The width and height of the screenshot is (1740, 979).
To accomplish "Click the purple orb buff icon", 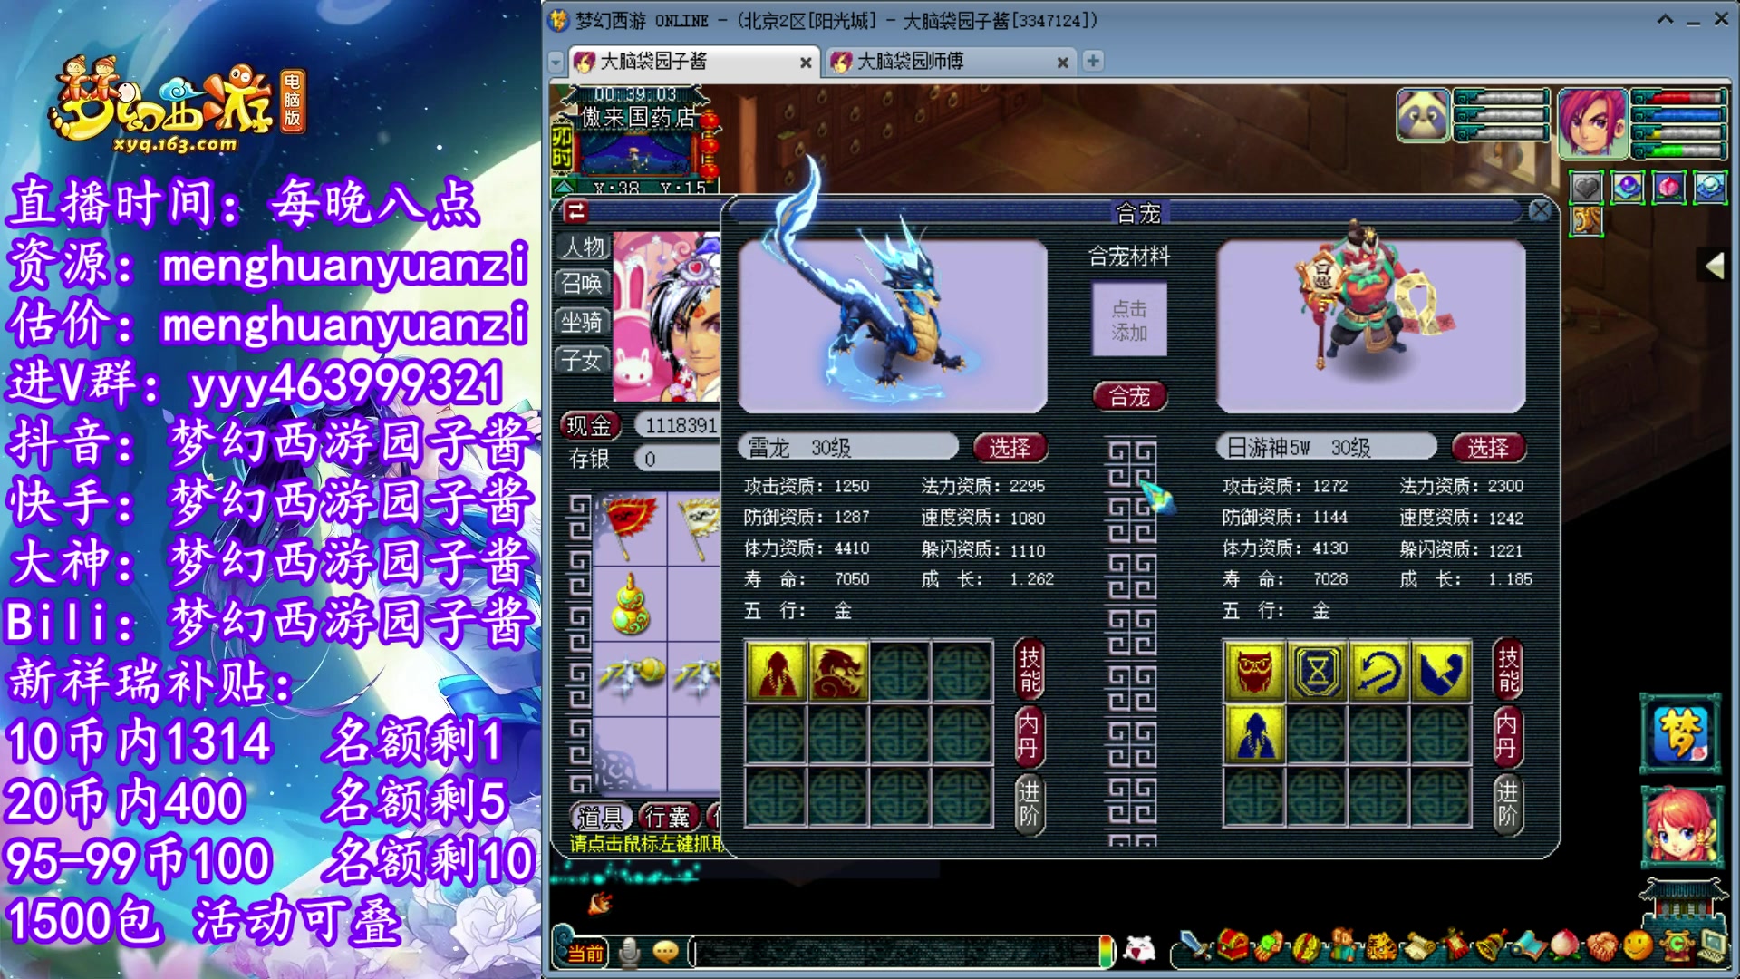I will click(x=1628, y=188).
